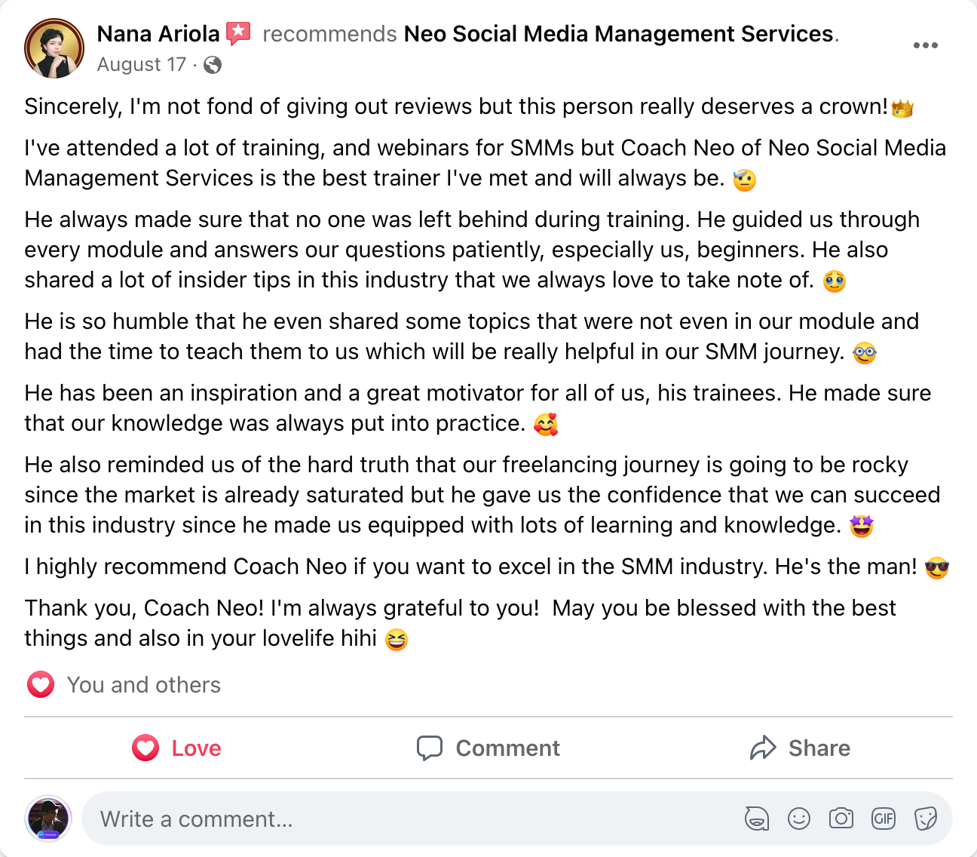The height and width of the screenshot is (857, 977).
Task: Click the public globe audience icon
Action: (x=213, y=65)
